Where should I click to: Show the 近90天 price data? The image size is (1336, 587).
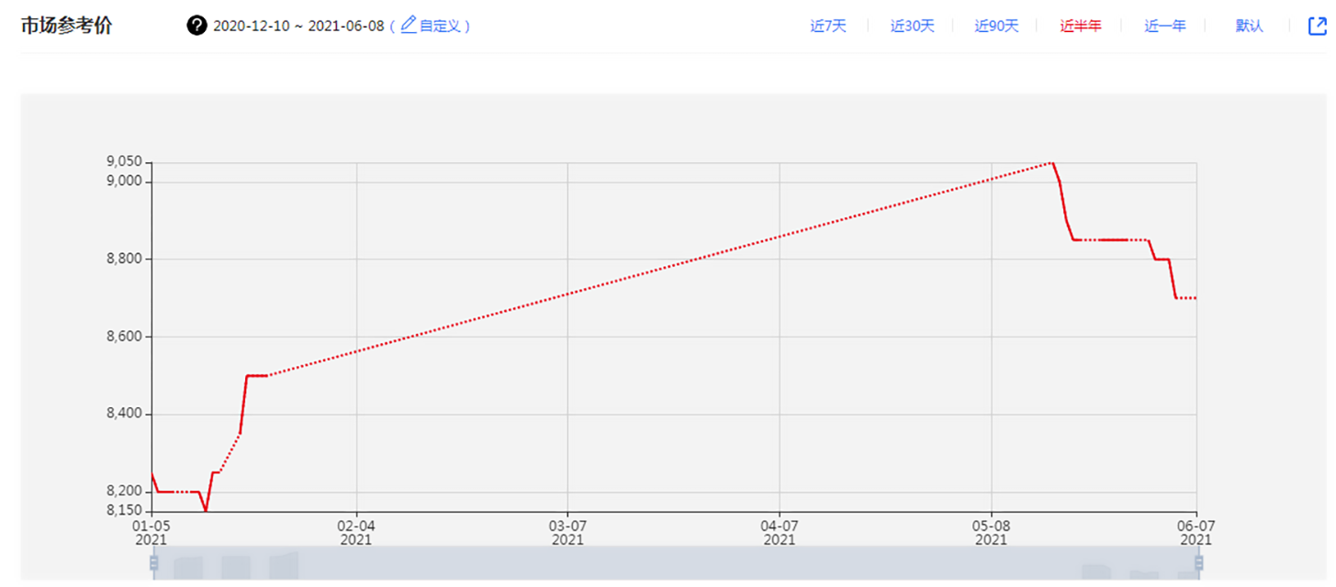coord(996,26)
